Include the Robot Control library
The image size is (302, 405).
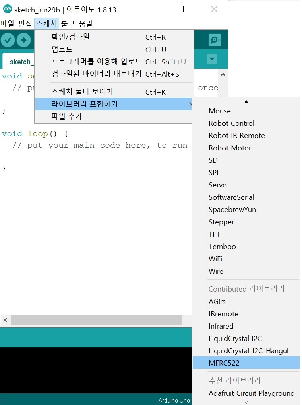[246, 123]
